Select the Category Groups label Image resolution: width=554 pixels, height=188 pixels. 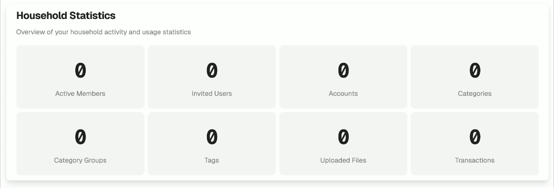[80, 160]
